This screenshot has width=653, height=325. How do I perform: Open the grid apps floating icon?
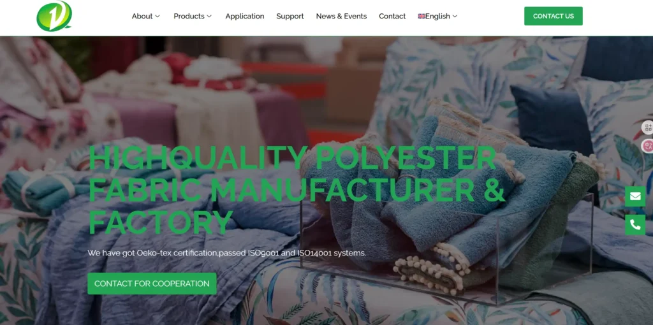[648, 127]
